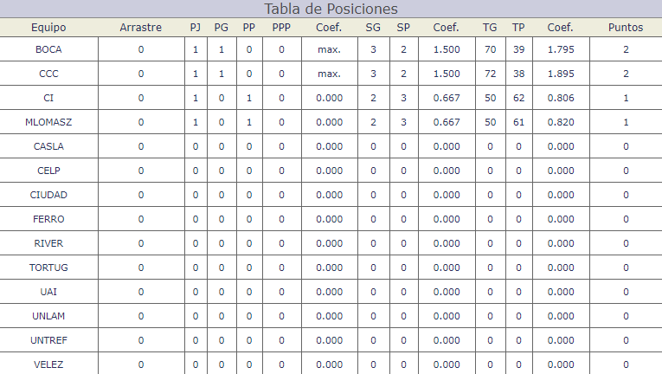Select the CASLA team name

coord(48,146)
